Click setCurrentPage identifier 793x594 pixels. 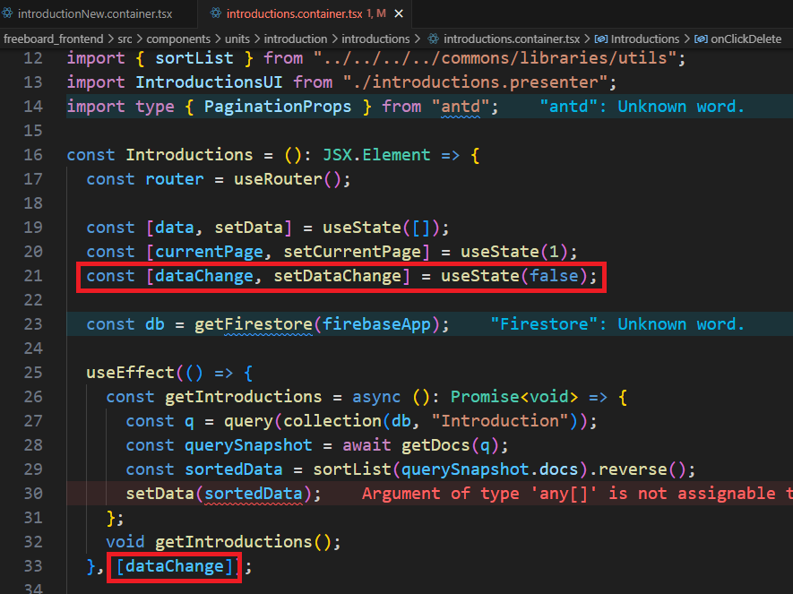[x=351, y=252]
